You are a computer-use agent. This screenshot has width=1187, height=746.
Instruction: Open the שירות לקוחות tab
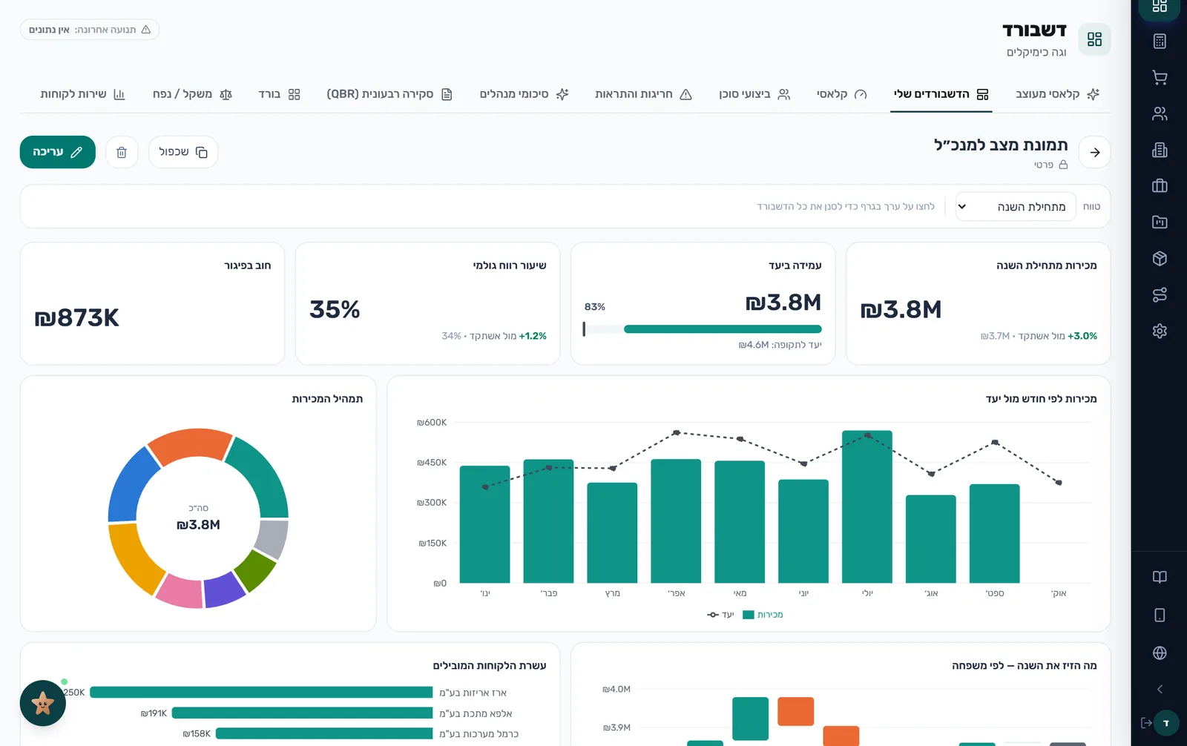pos(82,94)
